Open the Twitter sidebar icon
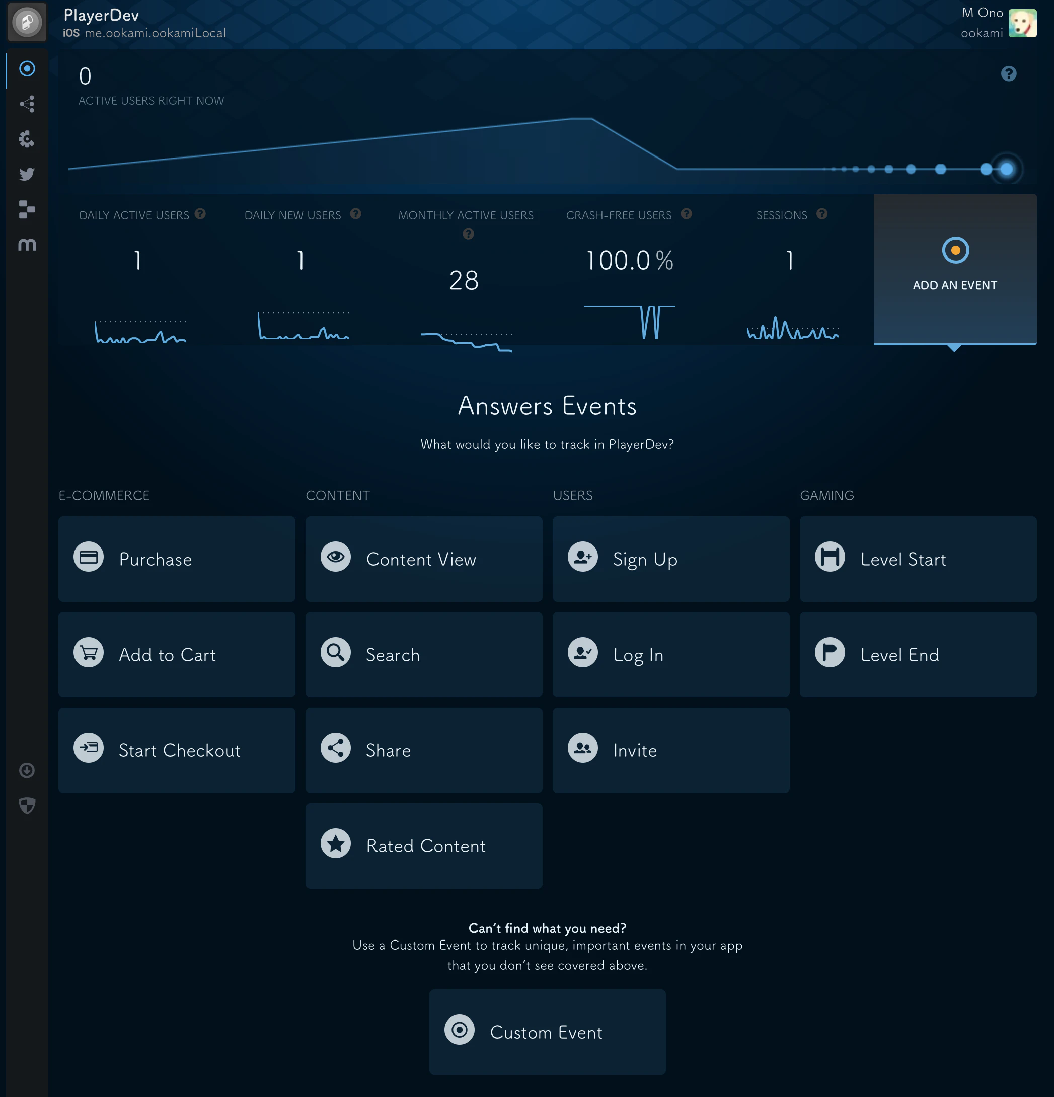Viewport: 1054px width, 1097px height. point(27,174)
